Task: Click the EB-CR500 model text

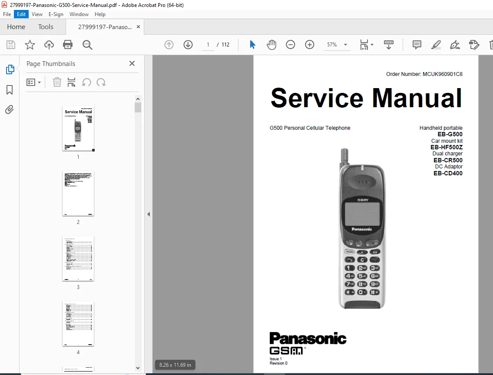Action: 448,160
